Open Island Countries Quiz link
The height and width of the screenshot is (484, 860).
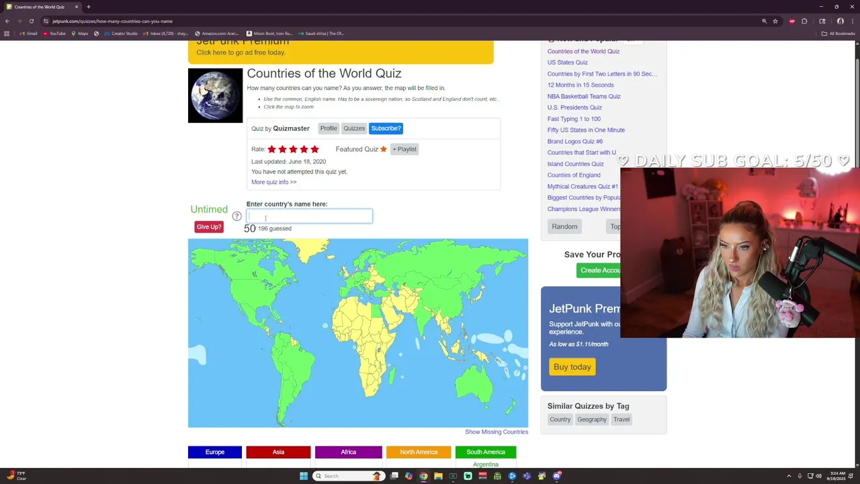[576, 164]
